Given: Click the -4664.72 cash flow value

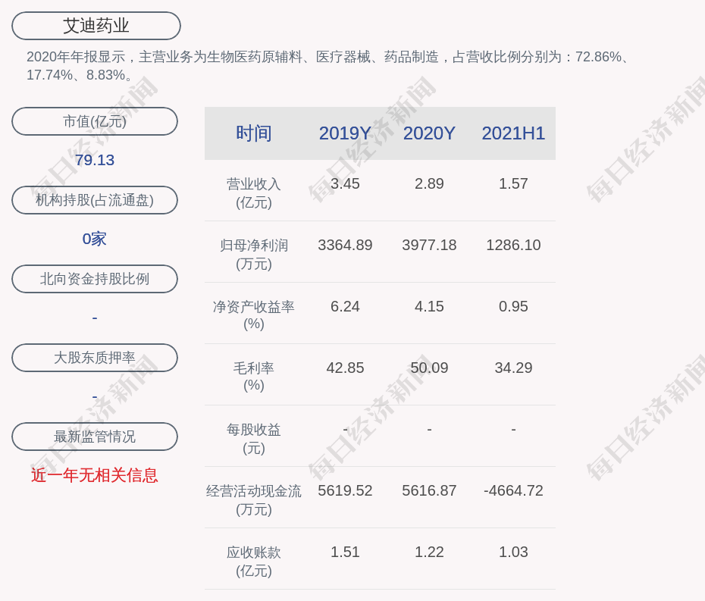Looking at the screenshot, I should [x=513, y=490].
